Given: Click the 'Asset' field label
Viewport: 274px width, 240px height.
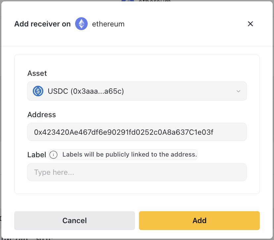Looking at the screenshot, I should (37, 73).
